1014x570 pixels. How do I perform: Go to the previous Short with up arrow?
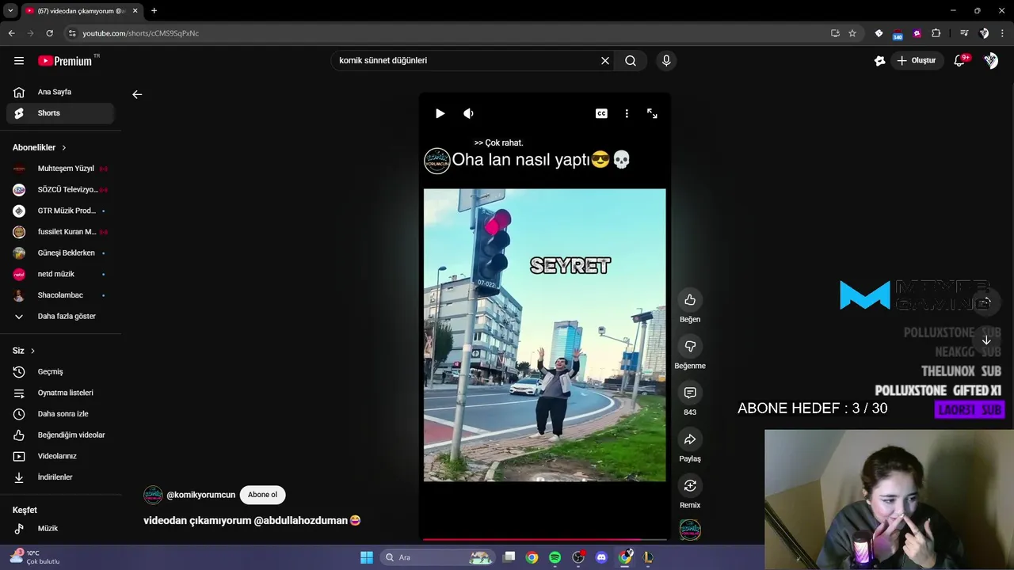tap(986, 302)
